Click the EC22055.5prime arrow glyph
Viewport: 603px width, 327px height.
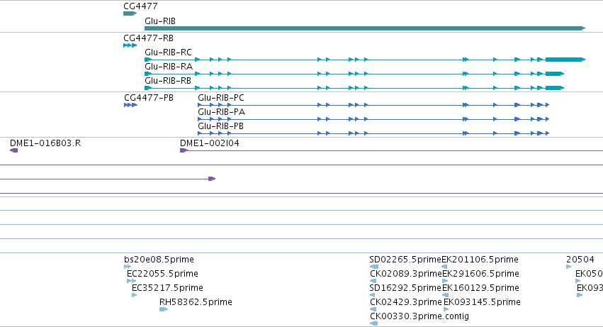[131, 281]
